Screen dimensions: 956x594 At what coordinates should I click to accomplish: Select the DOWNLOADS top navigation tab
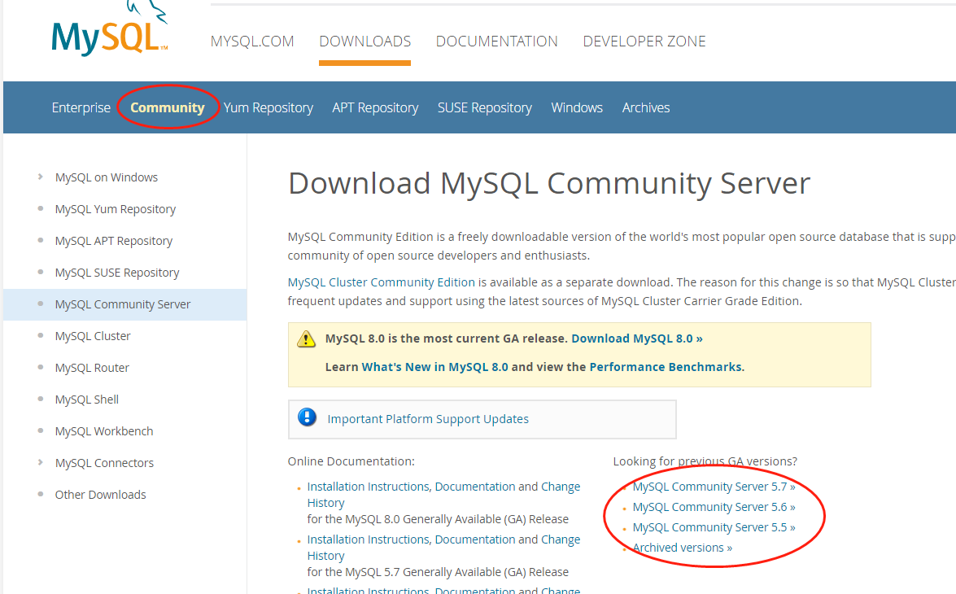(x=365, y=41)
